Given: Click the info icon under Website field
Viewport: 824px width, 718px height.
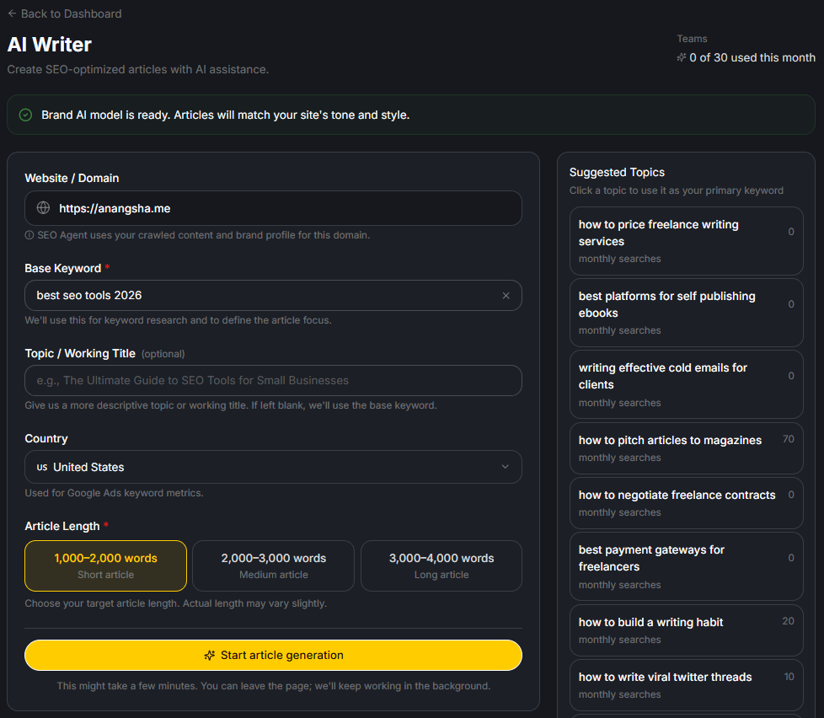Looking at the screenshot, I should click(29, 235).
